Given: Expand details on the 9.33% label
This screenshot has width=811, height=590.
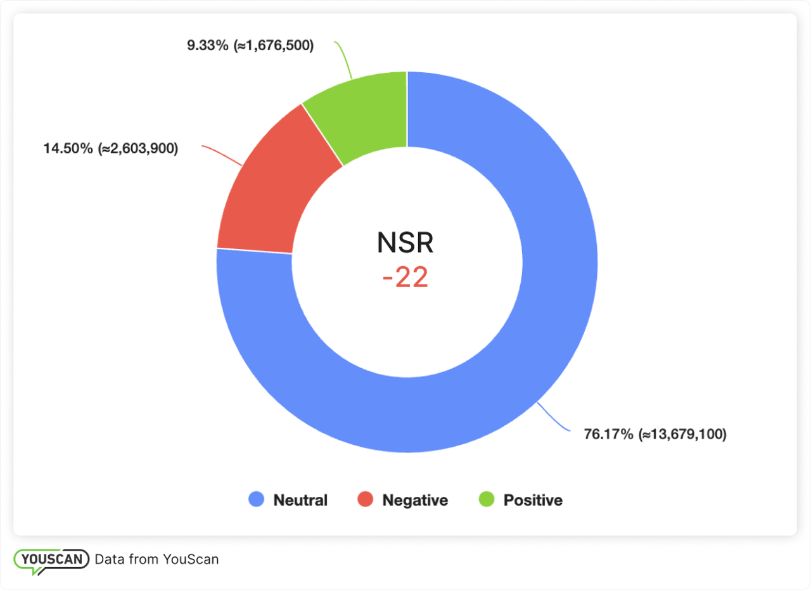Looking at the screenshot, I should (x=250, y=46).
